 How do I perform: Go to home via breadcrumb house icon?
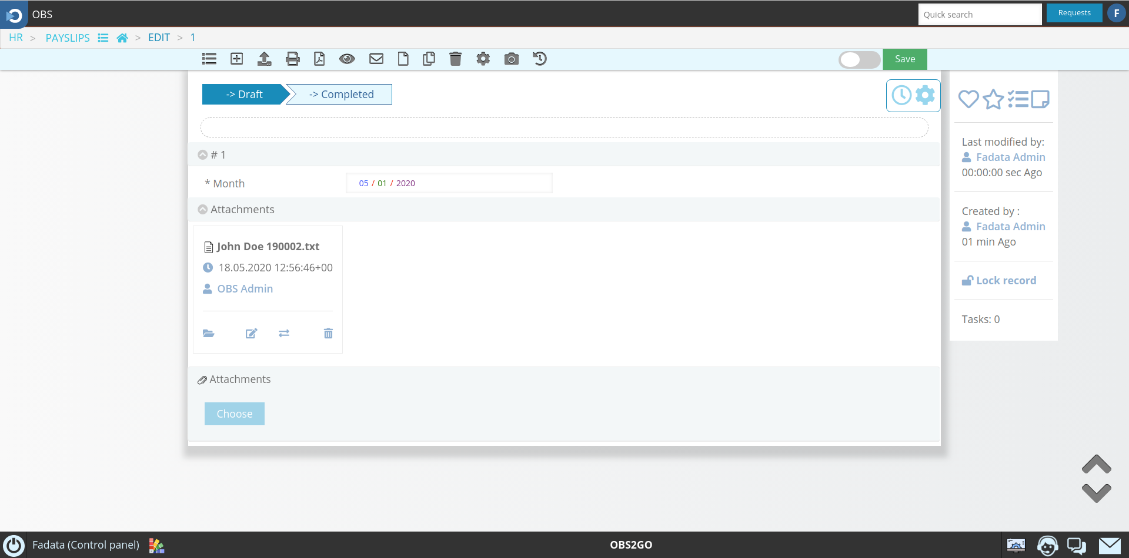pyautogui.click(x=122, y=38)
